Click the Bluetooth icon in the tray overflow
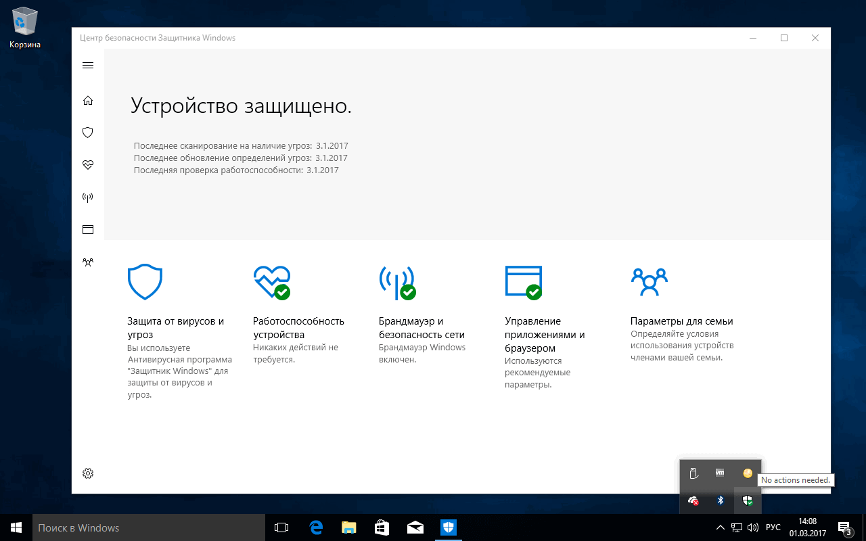The width and height of the screenshot is (866, 541). coord(720,501)
